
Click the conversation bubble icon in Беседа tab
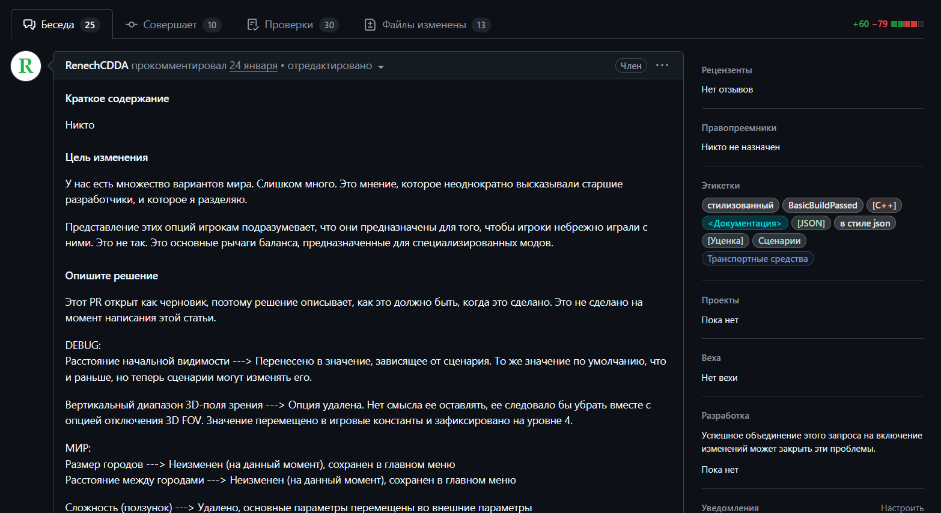(29, 25)
